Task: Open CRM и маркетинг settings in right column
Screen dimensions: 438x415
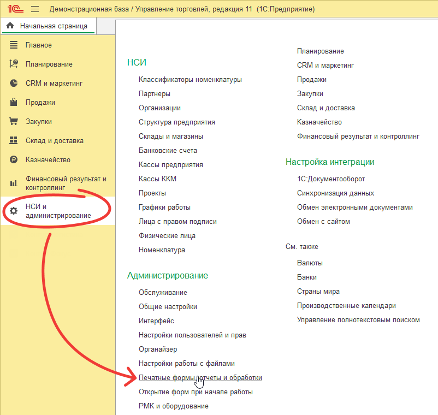Action: point(325,66)
